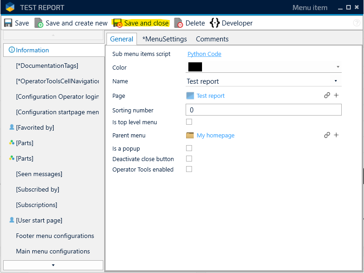This screenshot has height=273, width=364.
Task: Click the Delete icon in toolbar
Action: (x=178, y=23)
